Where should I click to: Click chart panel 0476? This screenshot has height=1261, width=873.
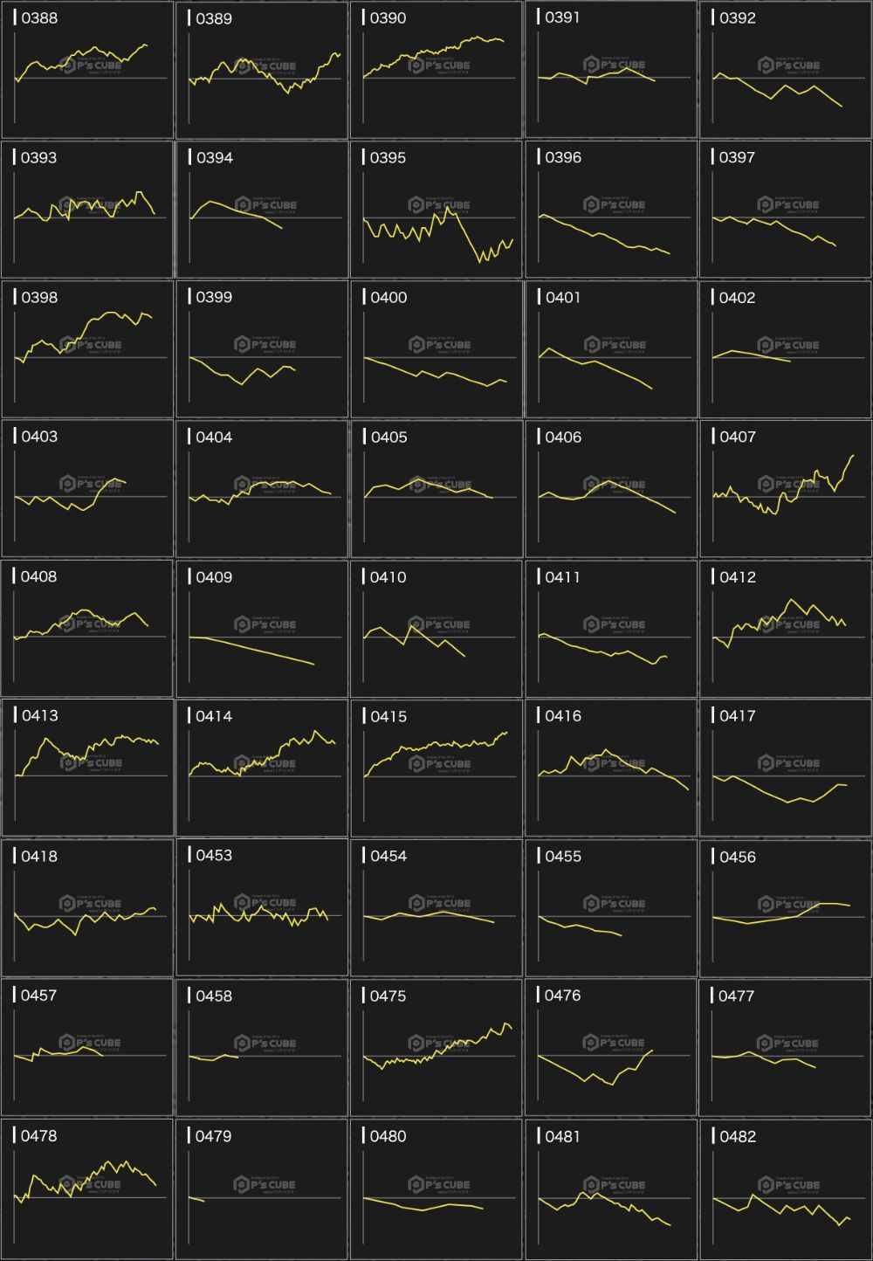611,1048
